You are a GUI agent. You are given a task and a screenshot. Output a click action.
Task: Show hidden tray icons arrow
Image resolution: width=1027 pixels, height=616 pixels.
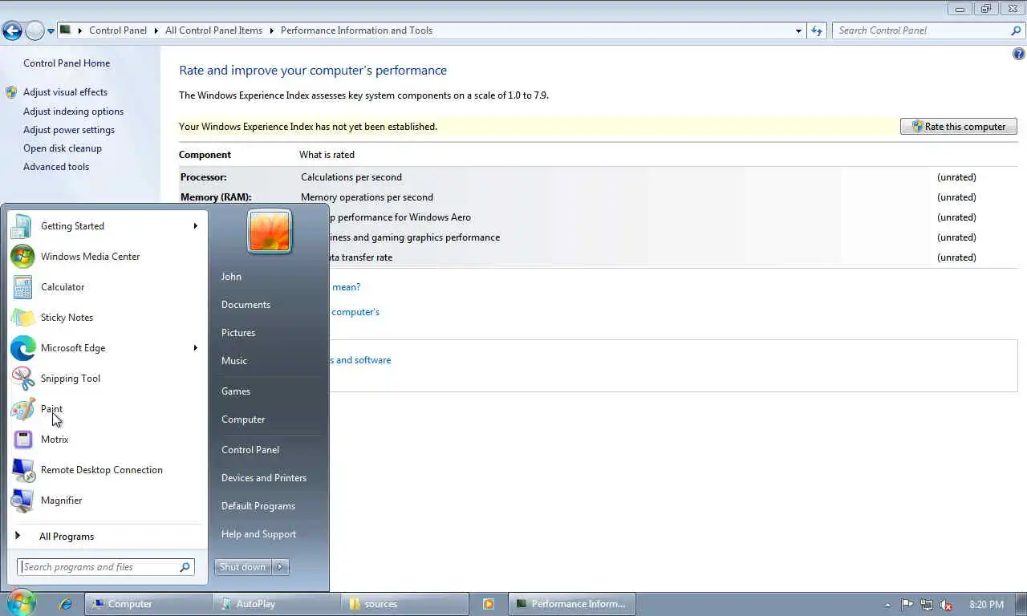(x=887, y=605)
